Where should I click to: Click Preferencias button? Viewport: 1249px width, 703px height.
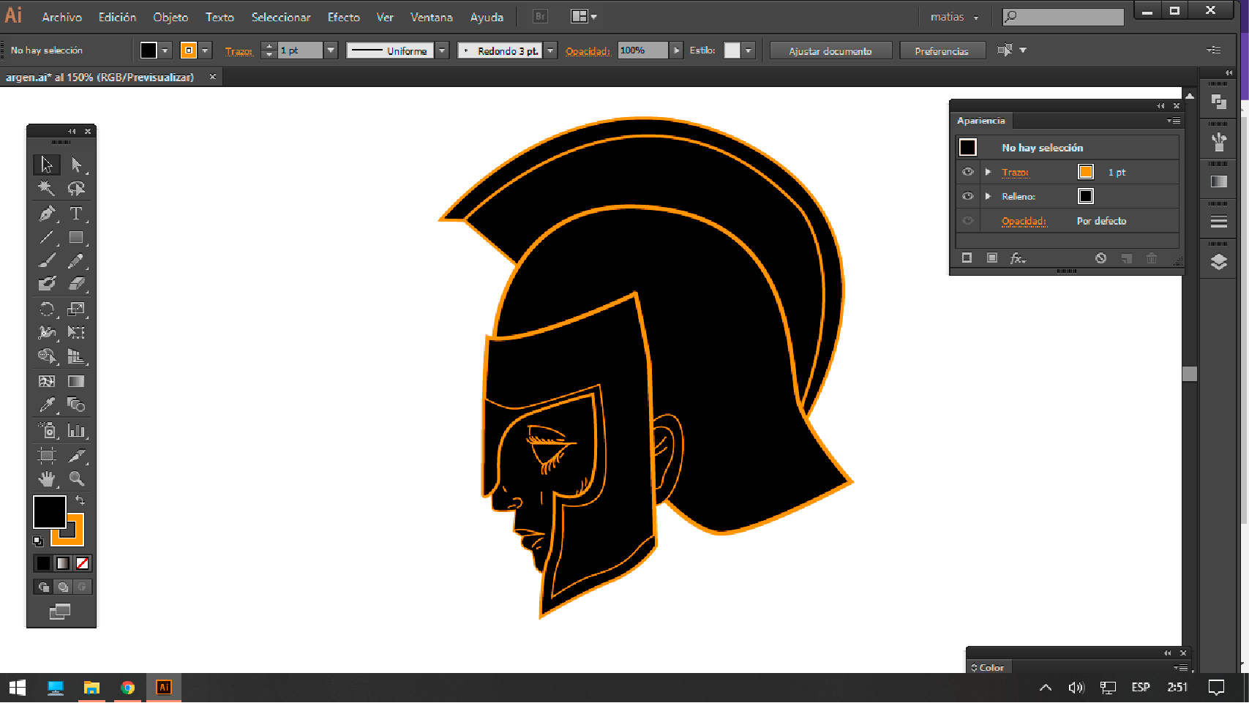[942, 50]
